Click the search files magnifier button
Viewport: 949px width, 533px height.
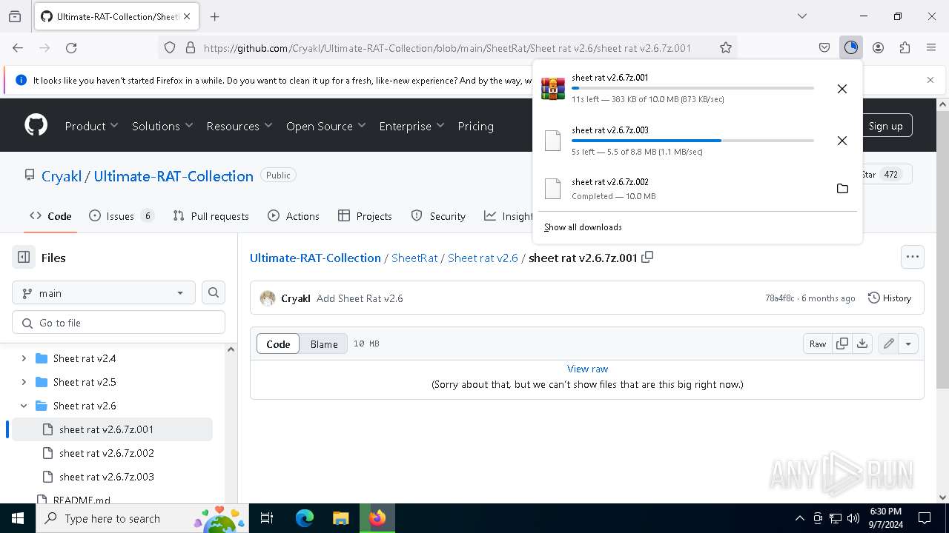pyautogui.click(x=214, y=293)
